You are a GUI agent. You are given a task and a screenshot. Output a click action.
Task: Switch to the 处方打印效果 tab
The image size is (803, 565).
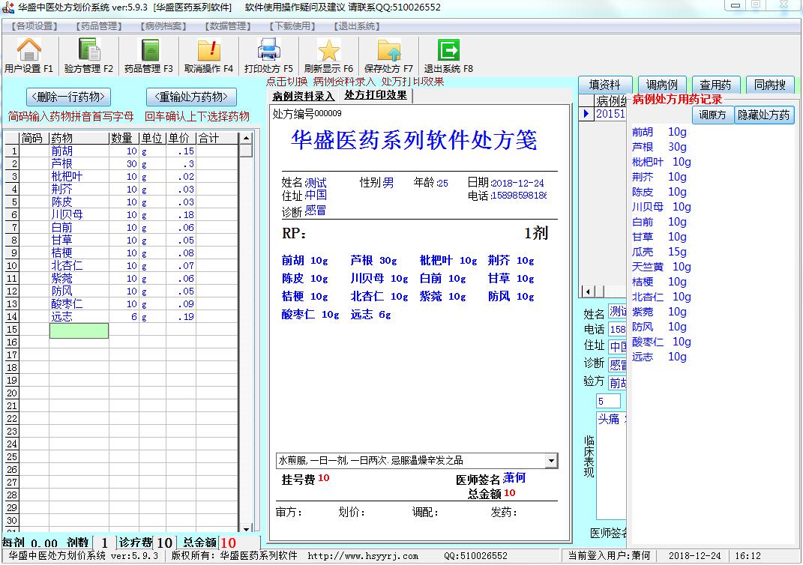point(376,95)
